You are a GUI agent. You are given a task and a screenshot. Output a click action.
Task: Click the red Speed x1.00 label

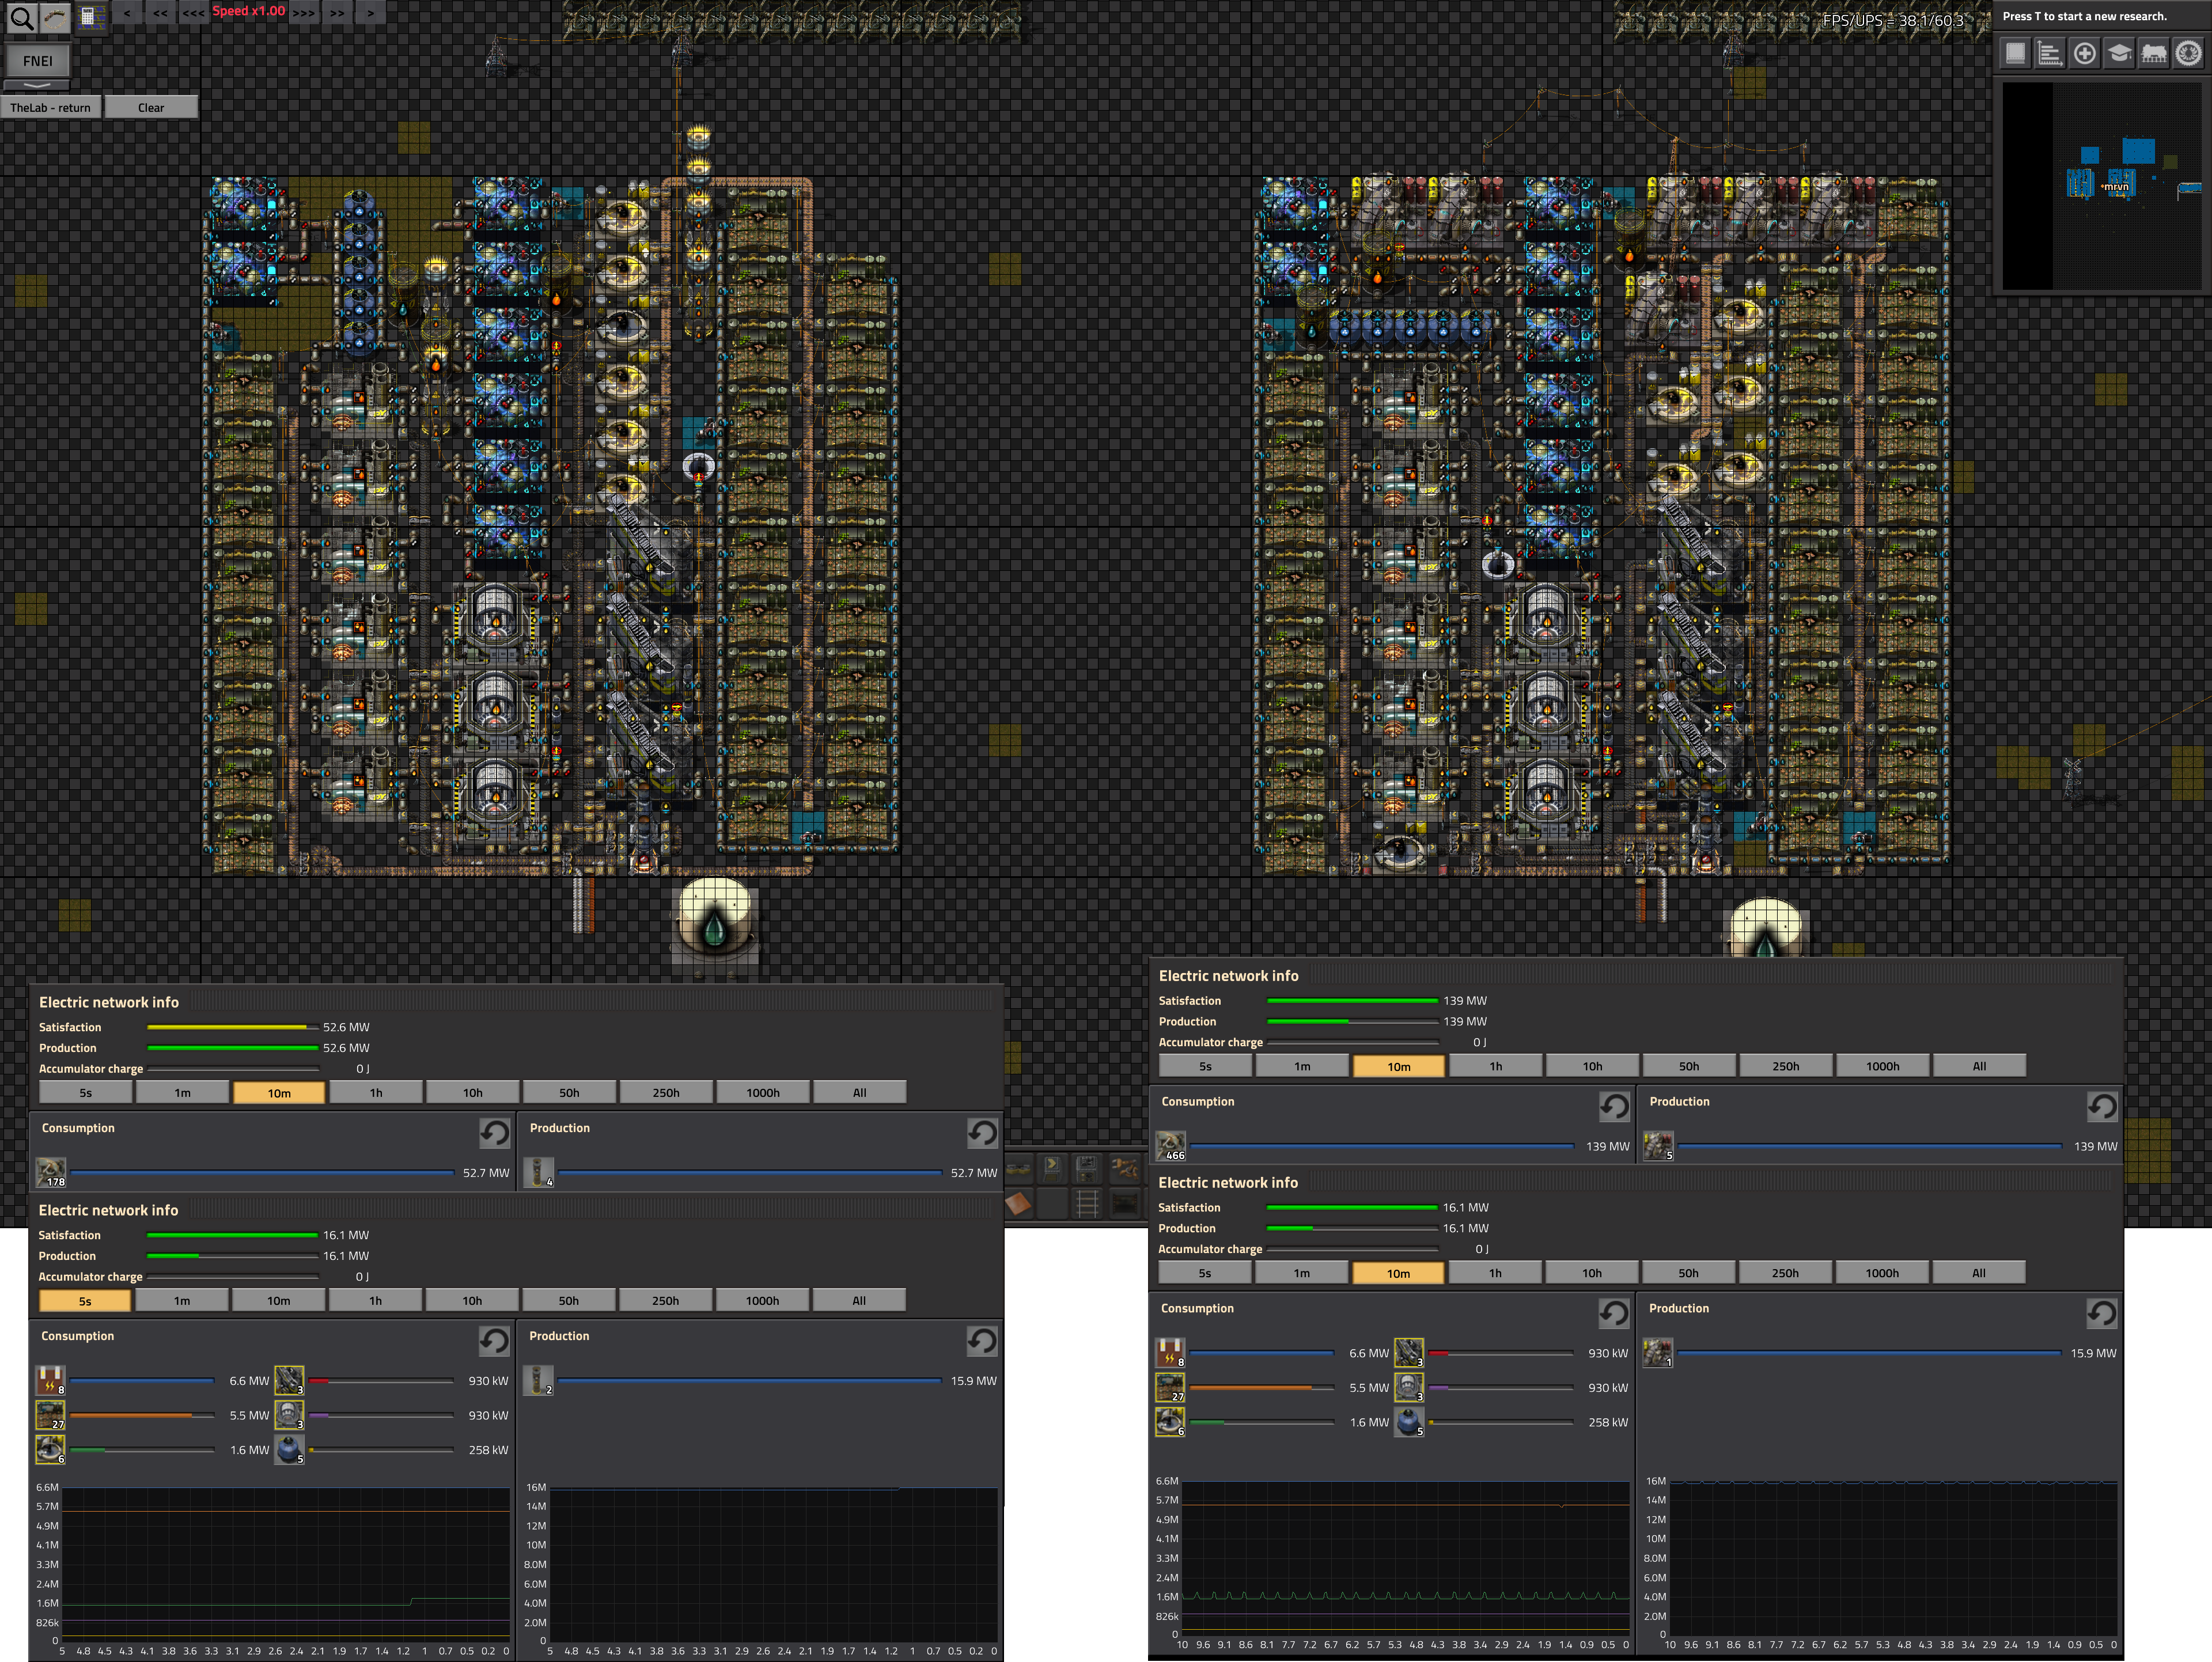(249, 11)
